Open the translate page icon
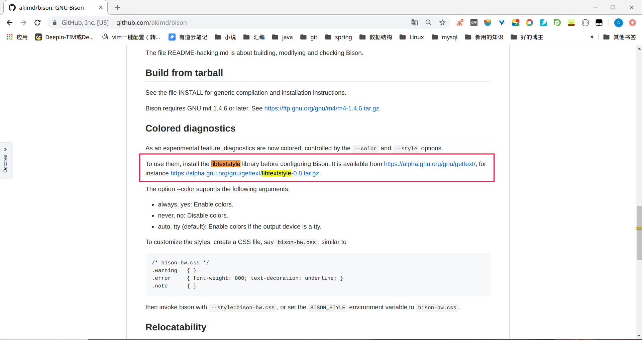This screenshot has height=340, width=642. click(x=415, y=22)
